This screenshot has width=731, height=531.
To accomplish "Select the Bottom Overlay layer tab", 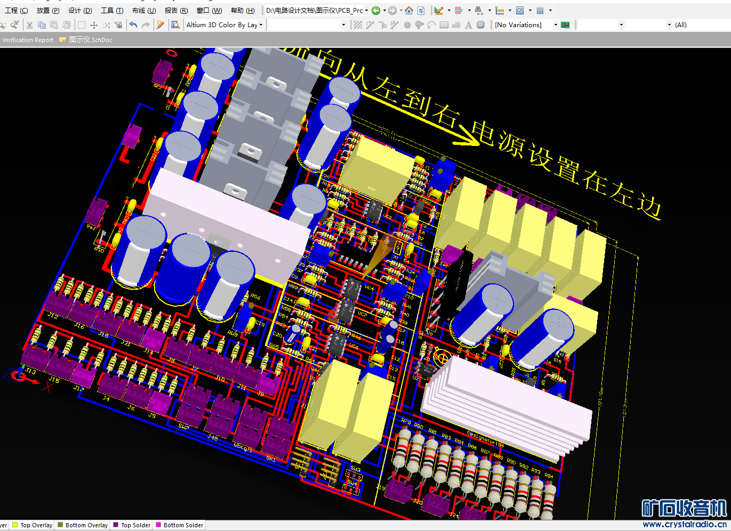I will [x=83, y=525].
